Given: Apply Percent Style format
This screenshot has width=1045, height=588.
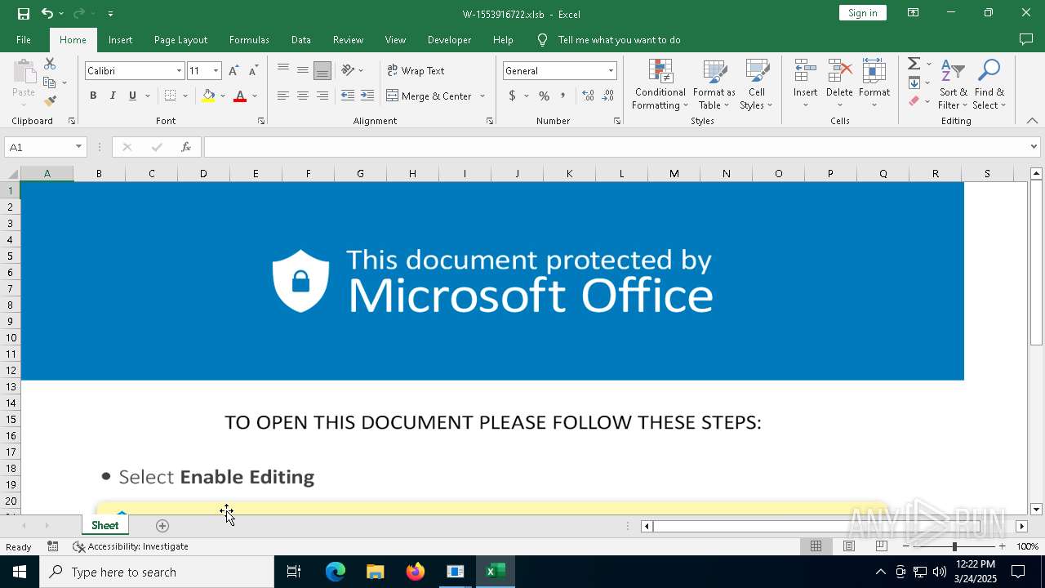Looking at the screenshot, I should point(544,96).
